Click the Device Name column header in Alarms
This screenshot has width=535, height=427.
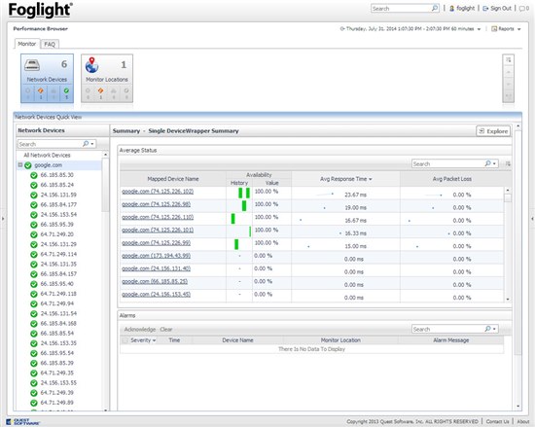[237, 340]
